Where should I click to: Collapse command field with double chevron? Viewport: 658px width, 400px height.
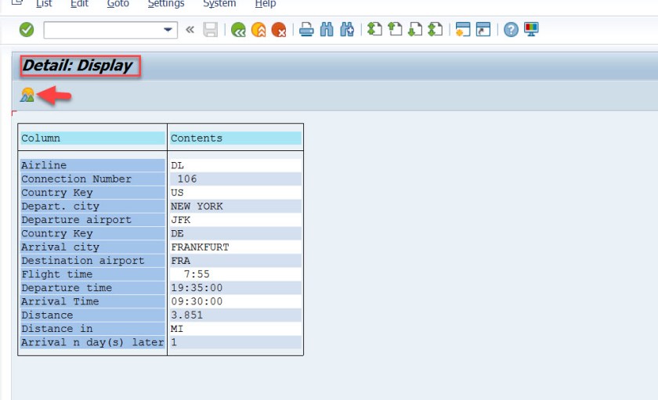(190, 30)
